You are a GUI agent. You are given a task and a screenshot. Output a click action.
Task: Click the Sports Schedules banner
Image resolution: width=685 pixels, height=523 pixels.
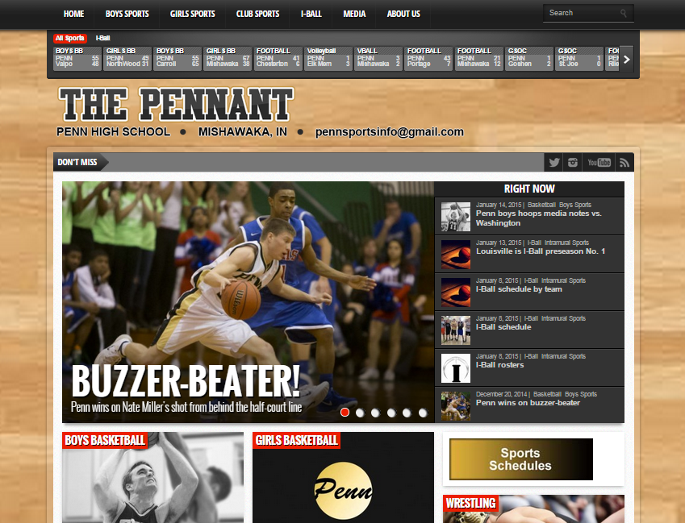point(521,459)
